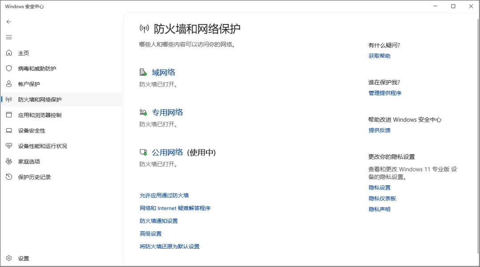Click 隐私声明 link
The width and height of the screenshot is (480, 267).
pyautogui.click(x=379, y=210)
